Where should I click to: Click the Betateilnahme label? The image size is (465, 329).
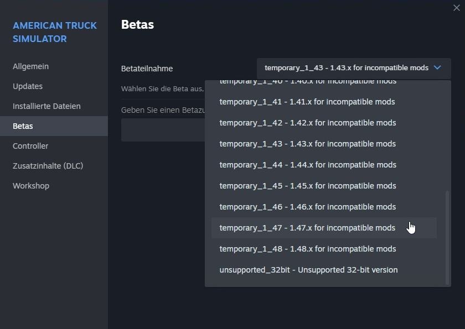[x=147, y=69]
